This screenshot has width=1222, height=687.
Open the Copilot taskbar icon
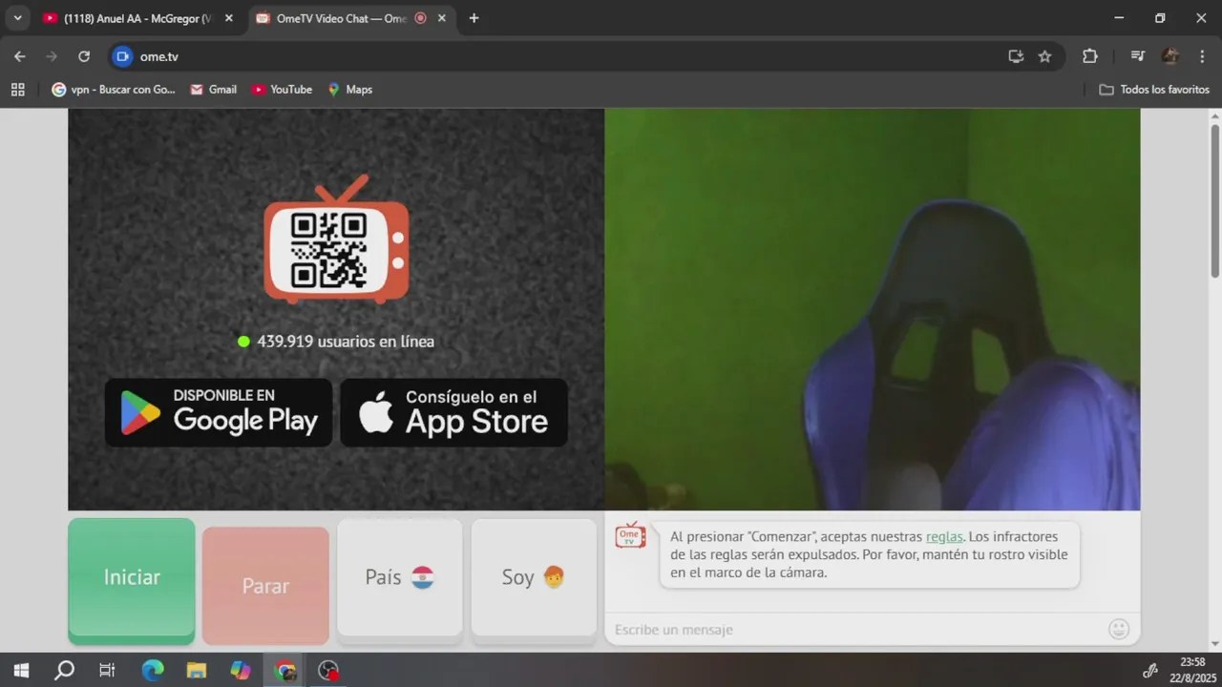coord(241,671)
